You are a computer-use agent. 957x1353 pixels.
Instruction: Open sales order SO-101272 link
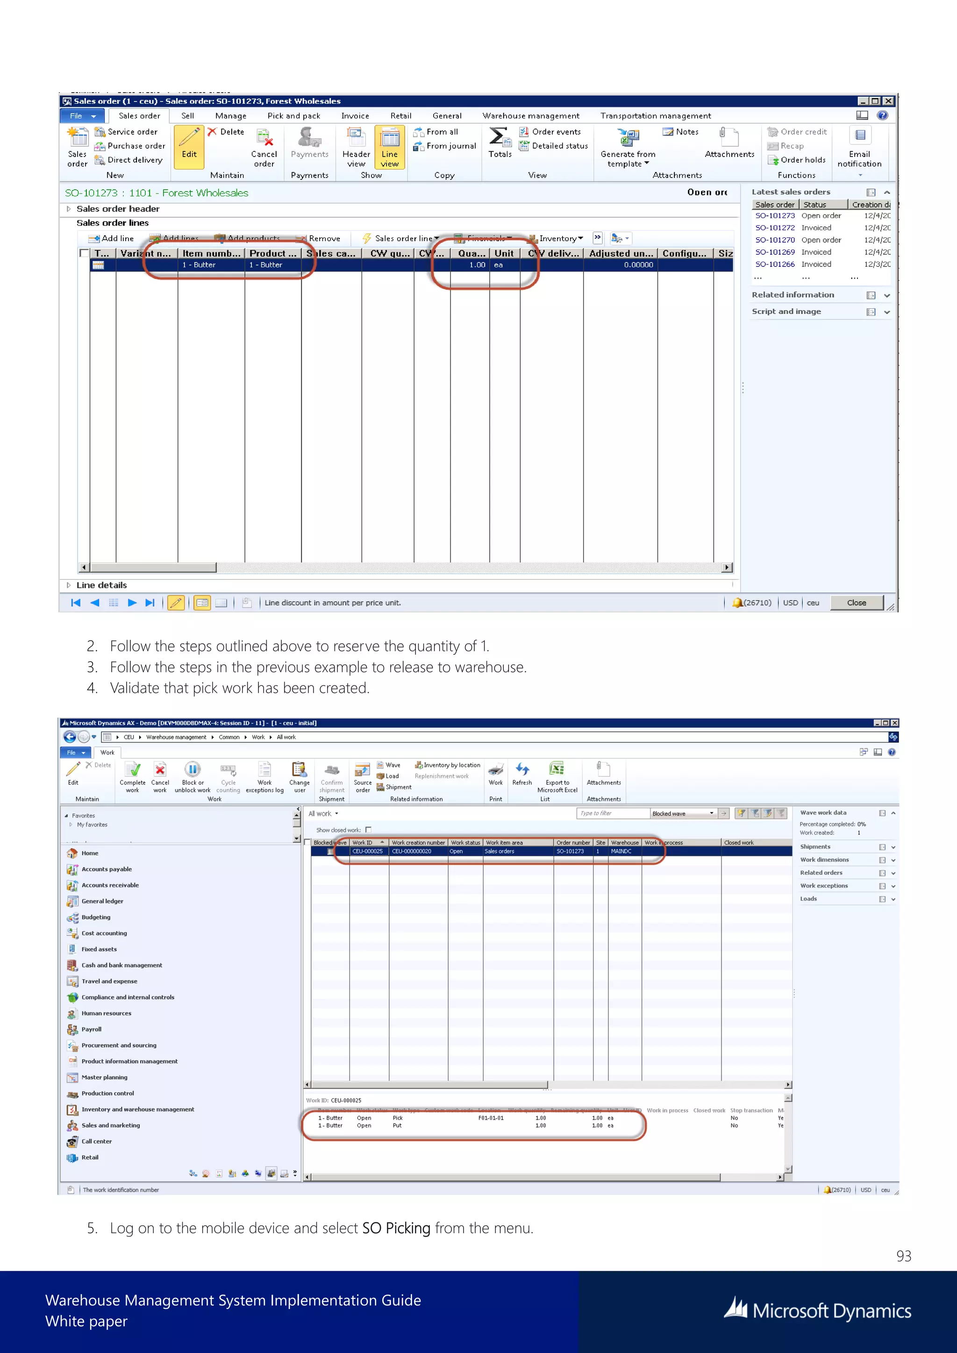[775, 228]
